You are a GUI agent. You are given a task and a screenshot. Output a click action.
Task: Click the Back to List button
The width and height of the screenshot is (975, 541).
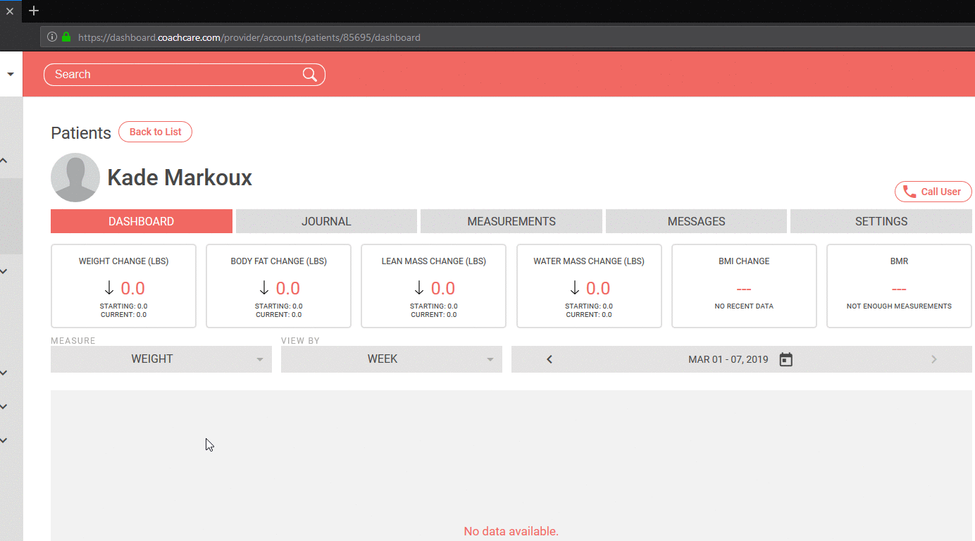click(155, 132)
